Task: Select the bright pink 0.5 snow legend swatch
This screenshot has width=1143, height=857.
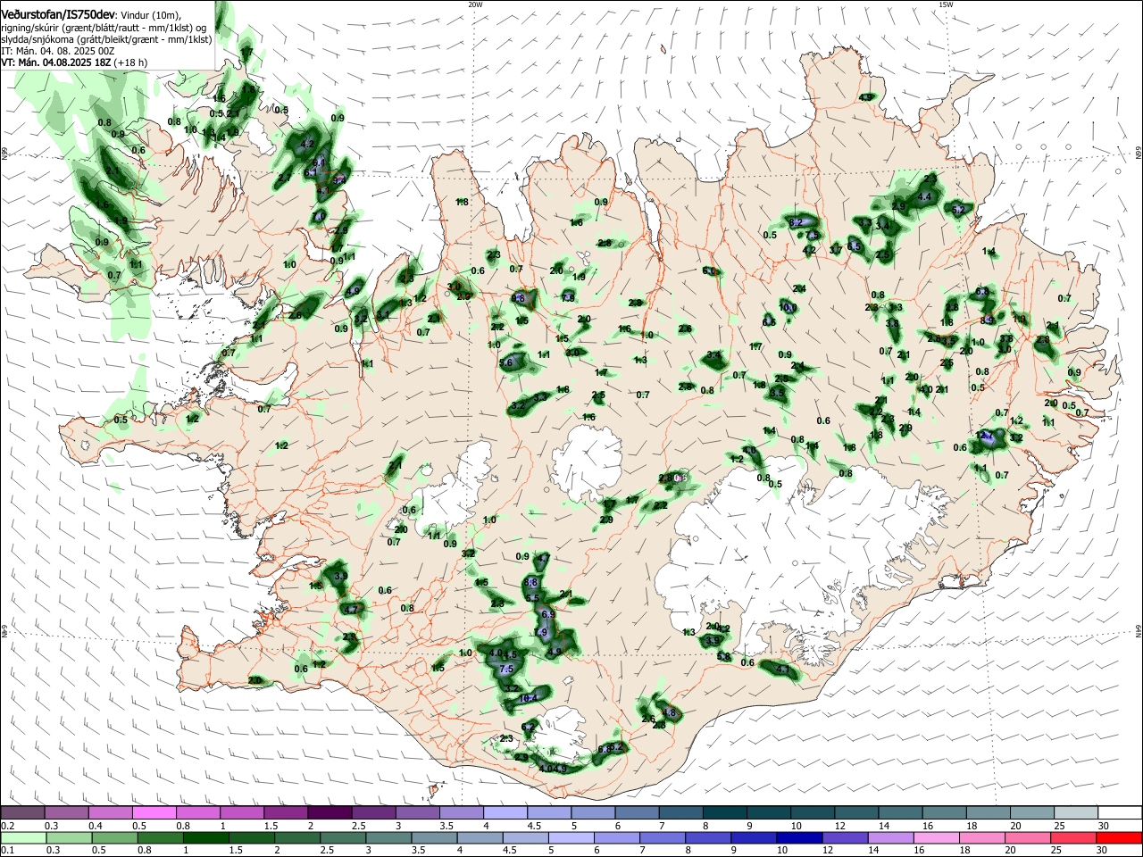Action: pyautogui.click(x=154, y=813)
